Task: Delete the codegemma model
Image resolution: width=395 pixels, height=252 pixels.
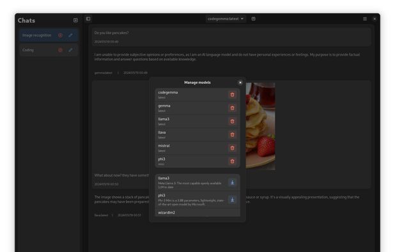Action: click(x=232, y=95)
